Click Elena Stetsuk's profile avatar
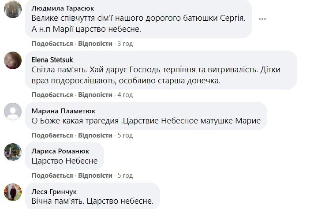Viewport: 310px width, 209px height. click(13, 60)
